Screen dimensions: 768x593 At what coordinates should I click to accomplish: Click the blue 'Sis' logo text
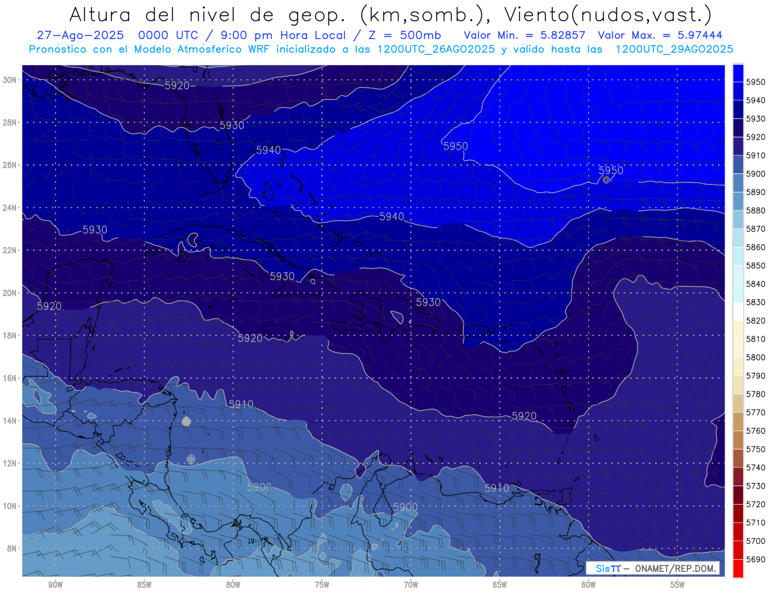tap(603, 569)
